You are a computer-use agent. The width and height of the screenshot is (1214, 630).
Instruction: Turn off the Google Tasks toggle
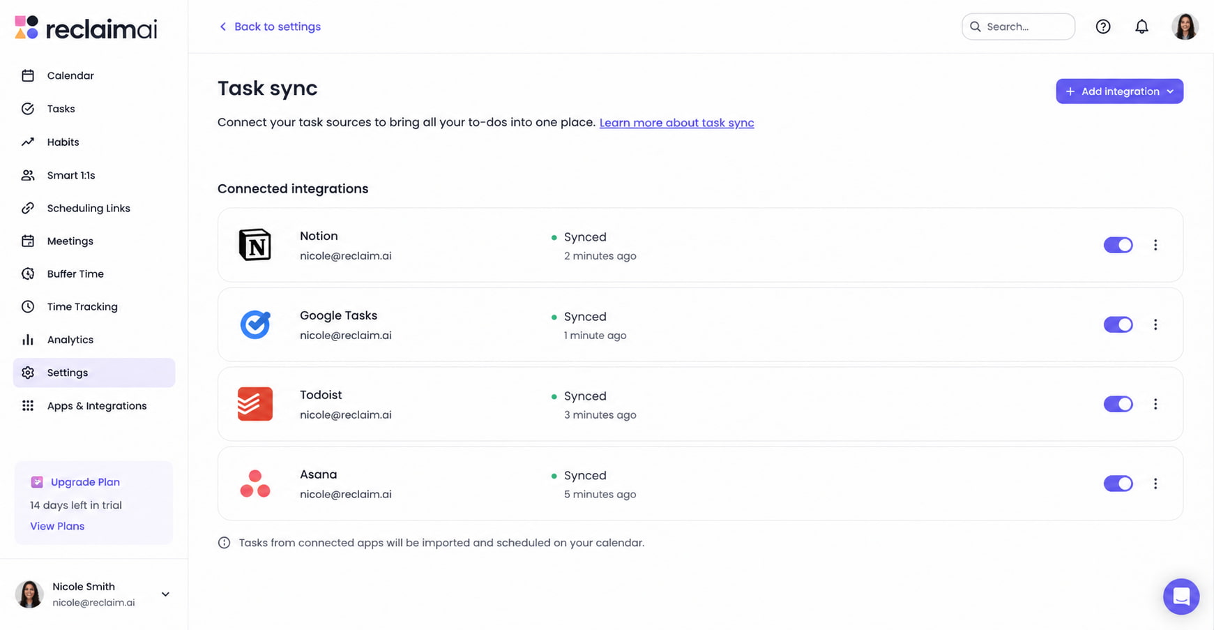point(1118,324)
